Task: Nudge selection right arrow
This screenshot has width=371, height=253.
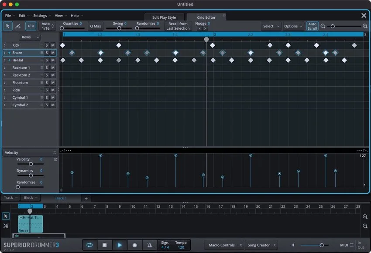Action: 205,28
